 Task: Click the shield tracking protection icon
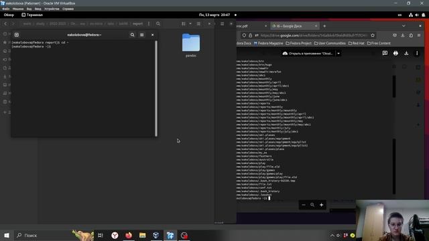(x=244, y=35)
